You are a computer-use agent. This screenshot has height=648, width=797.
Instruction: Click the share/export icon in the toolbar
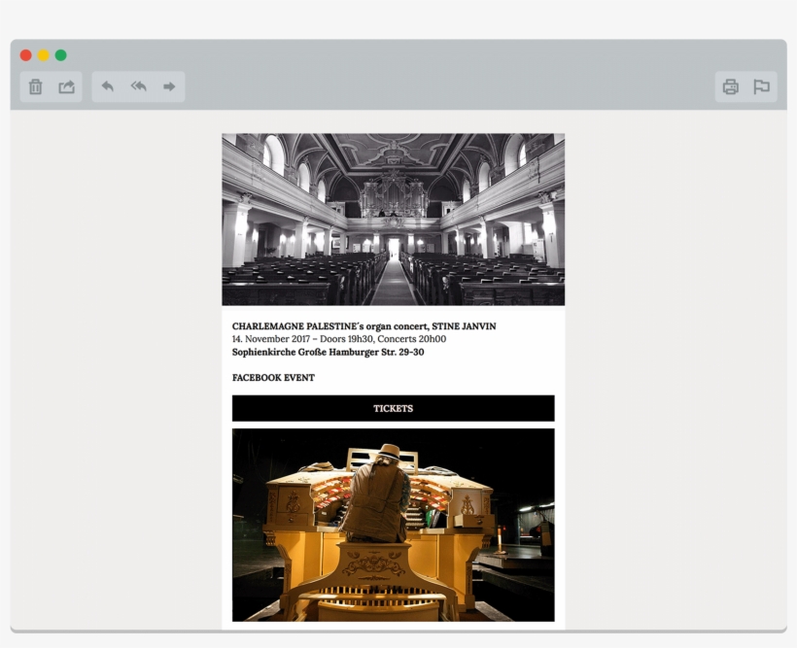[x=66, y=87]
